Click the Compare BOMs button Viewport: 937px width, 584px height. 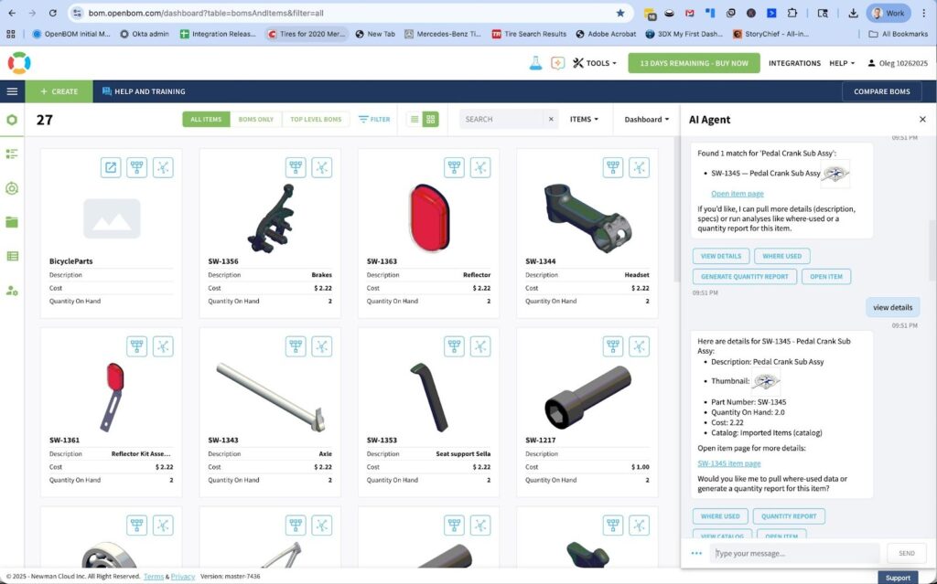click(x=881, y=91)
